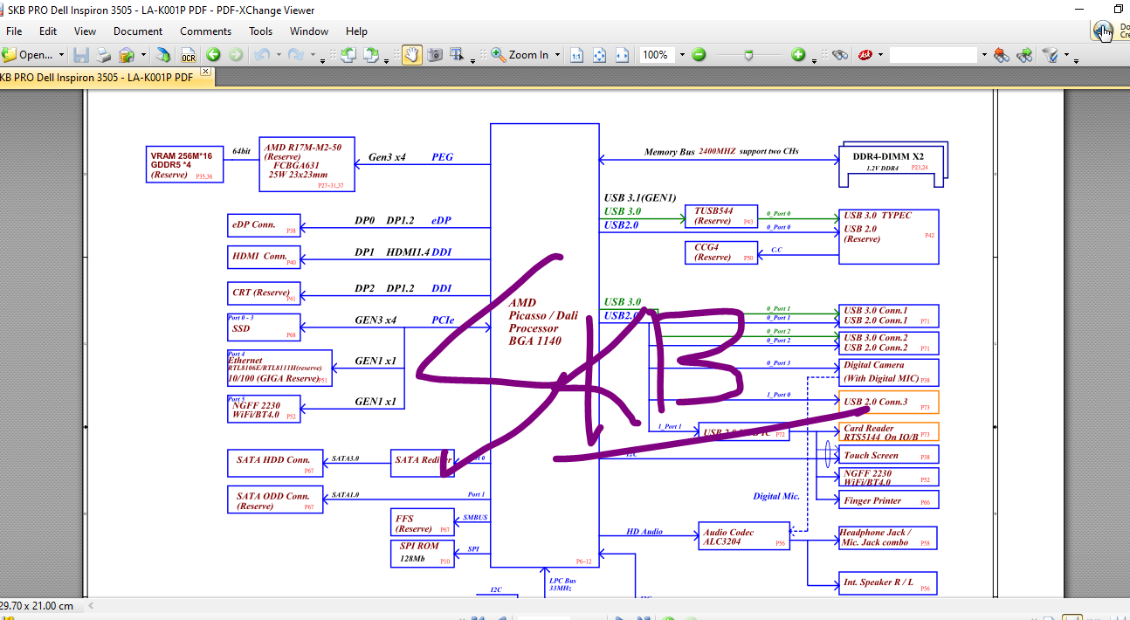
Task: Click the "TUSB544 (Reserve)" box
Action: 720,216
